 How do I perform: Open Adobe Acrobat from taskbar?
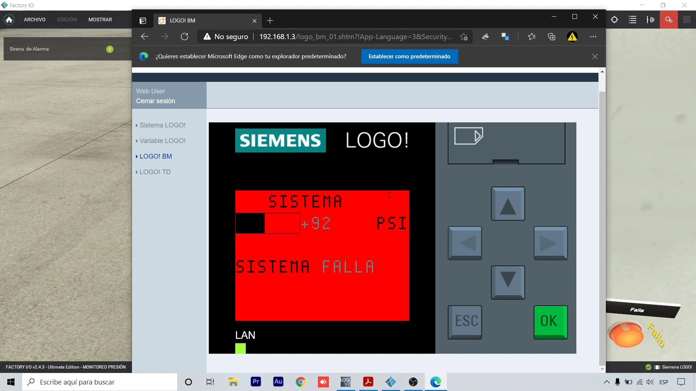pos(368,382)
